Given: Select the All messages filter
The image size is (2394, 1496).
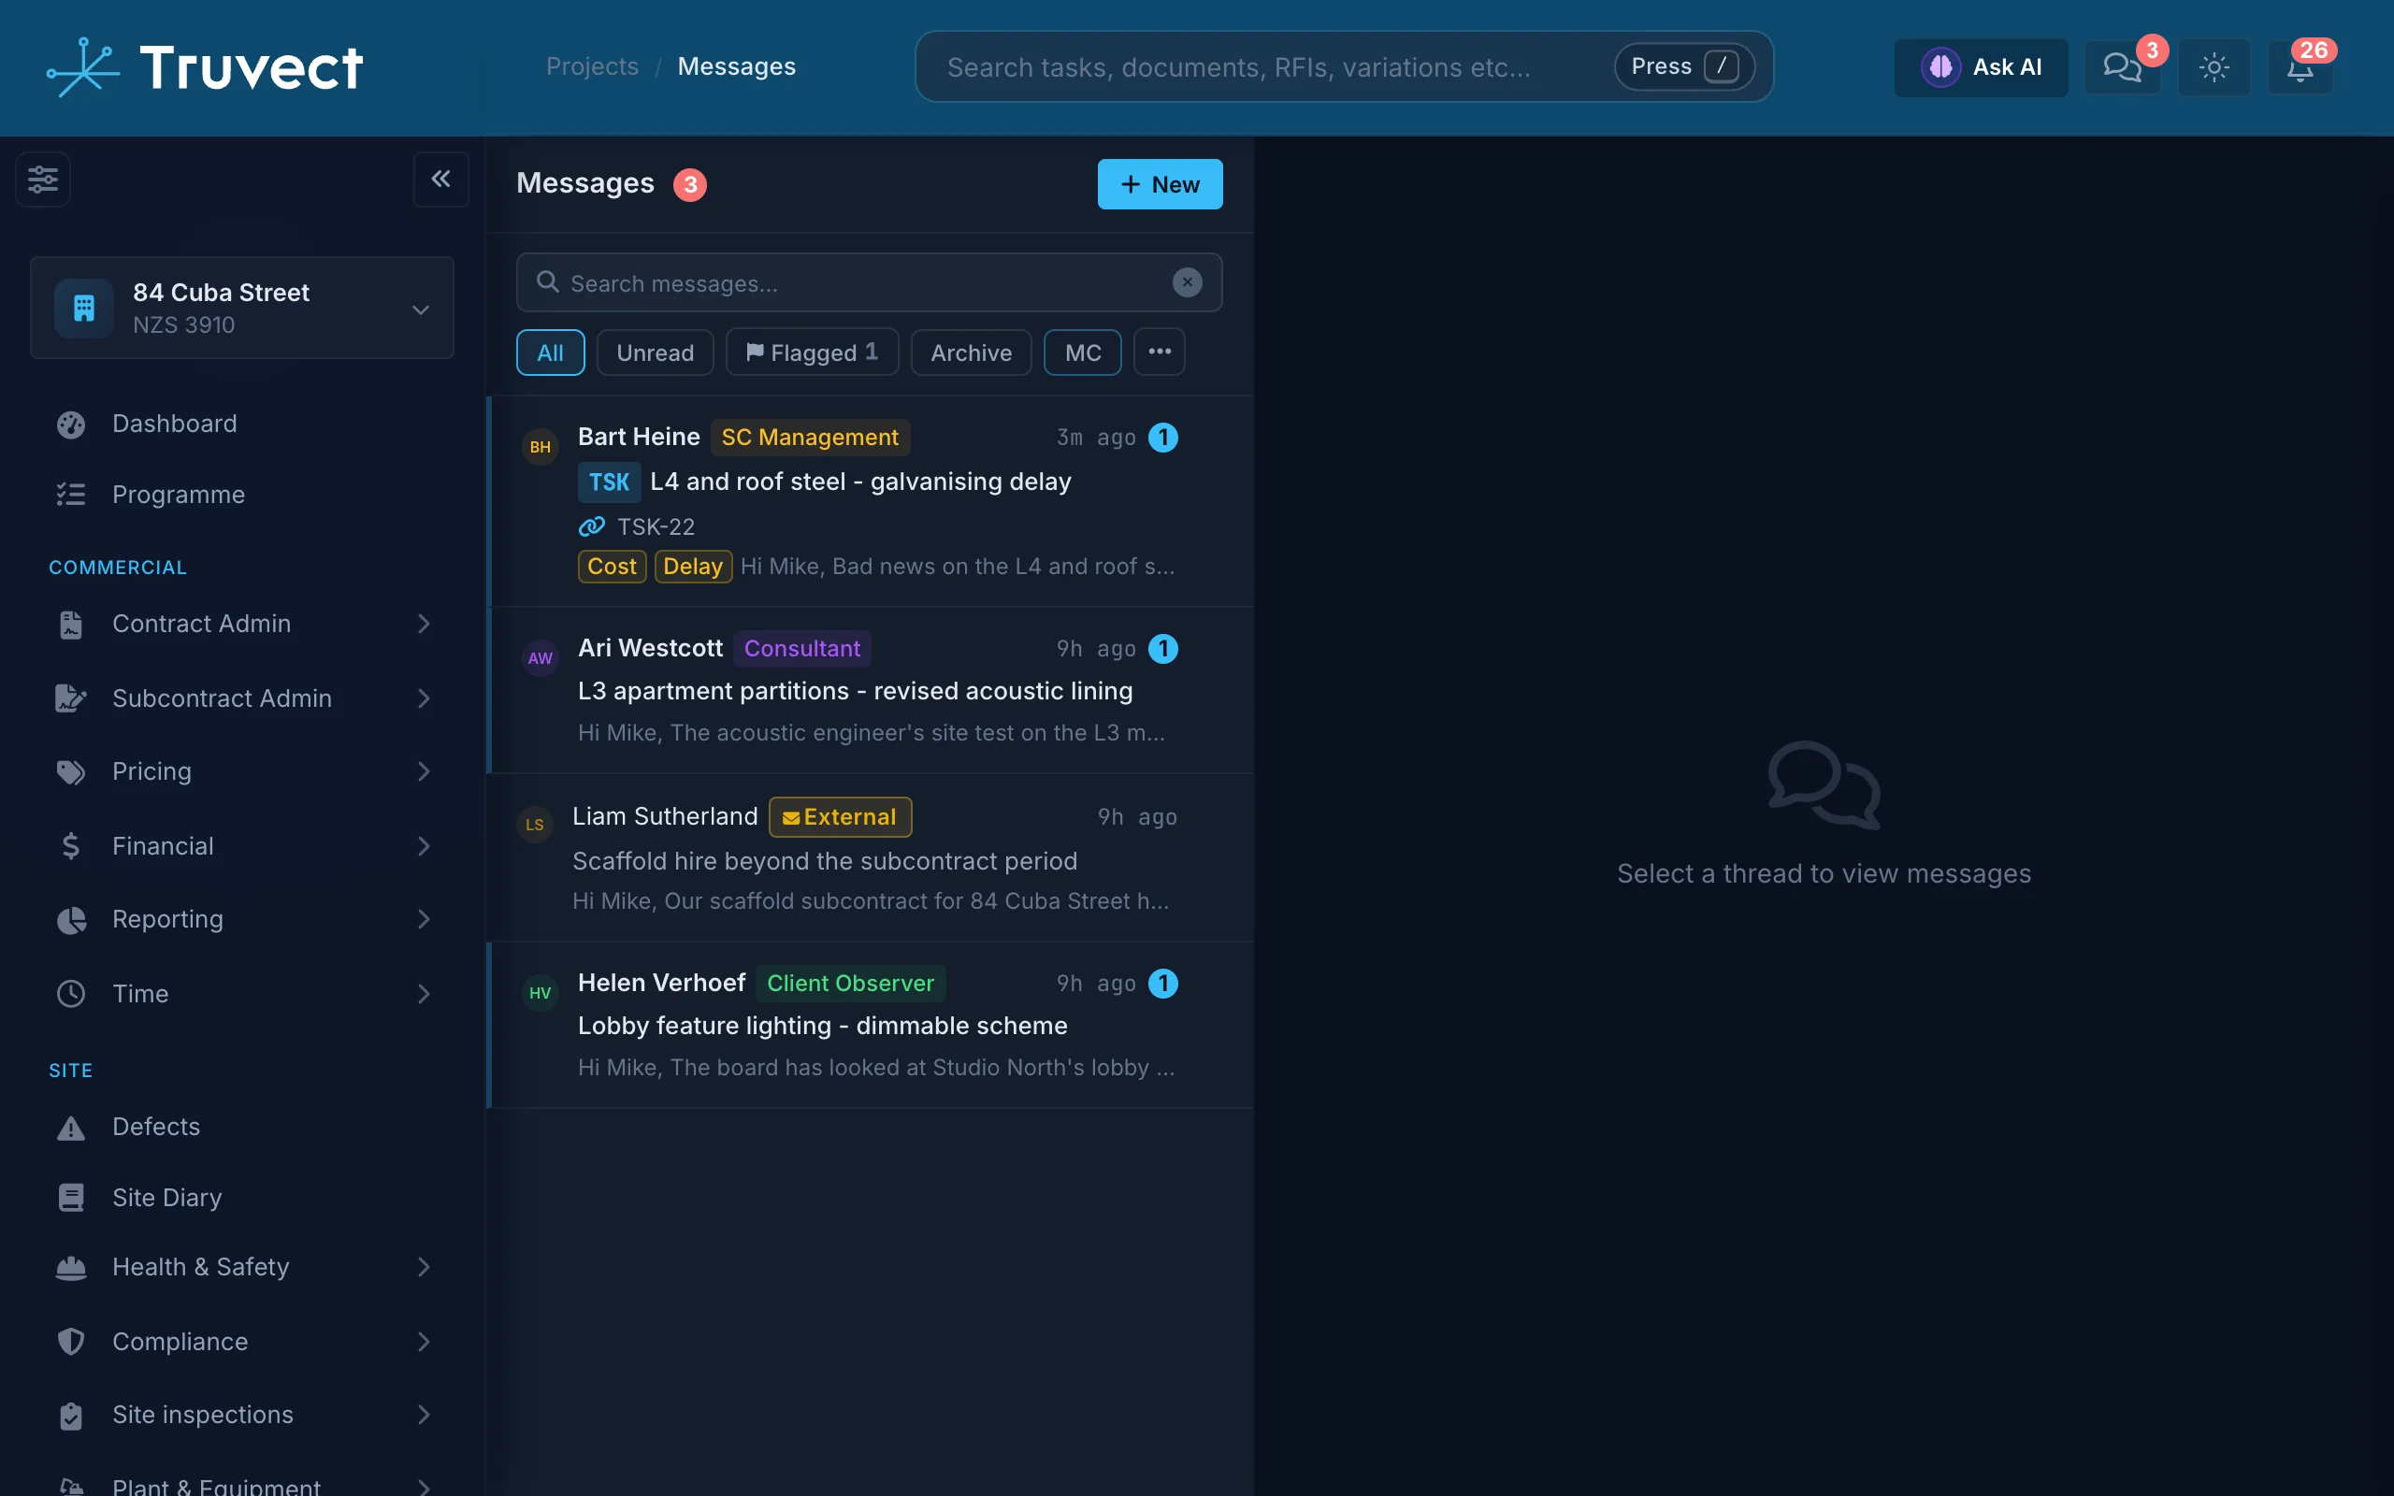Looking at the screenshot, I should point(550,352).
